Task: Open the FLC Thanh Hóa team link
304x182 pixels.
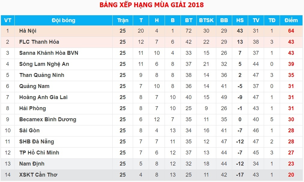Action: point(39,42)
